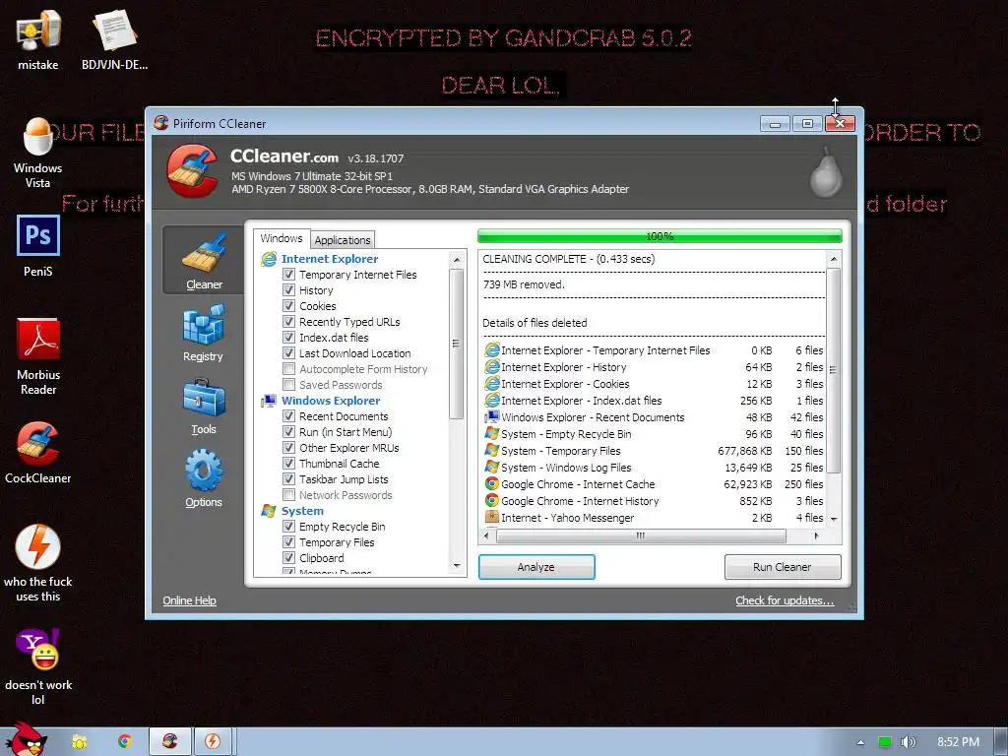The height and width of the screenshot is (756, 1008).
Task: Open the Registry section
Action: 203,333
